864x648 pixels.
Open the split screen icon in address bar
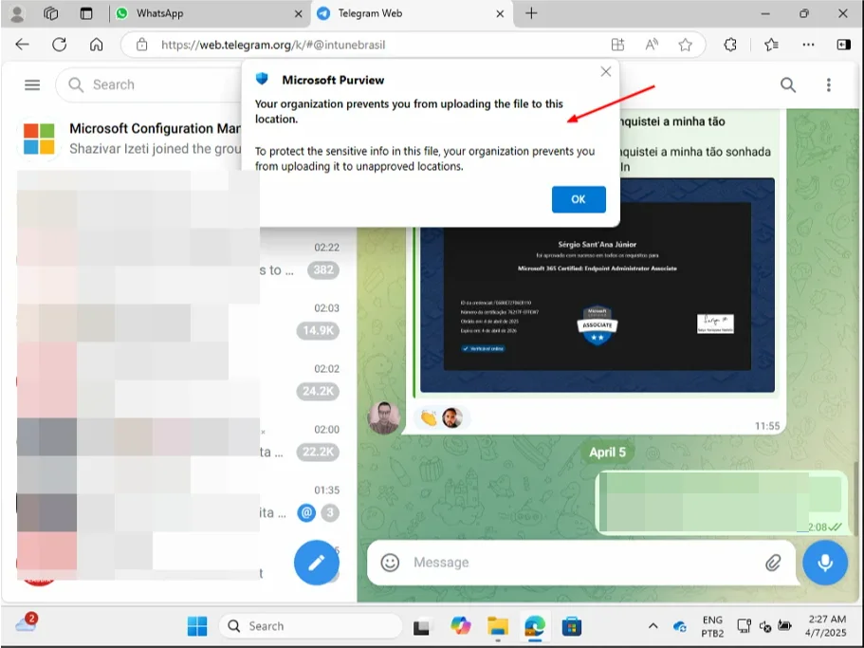(617, 45)
